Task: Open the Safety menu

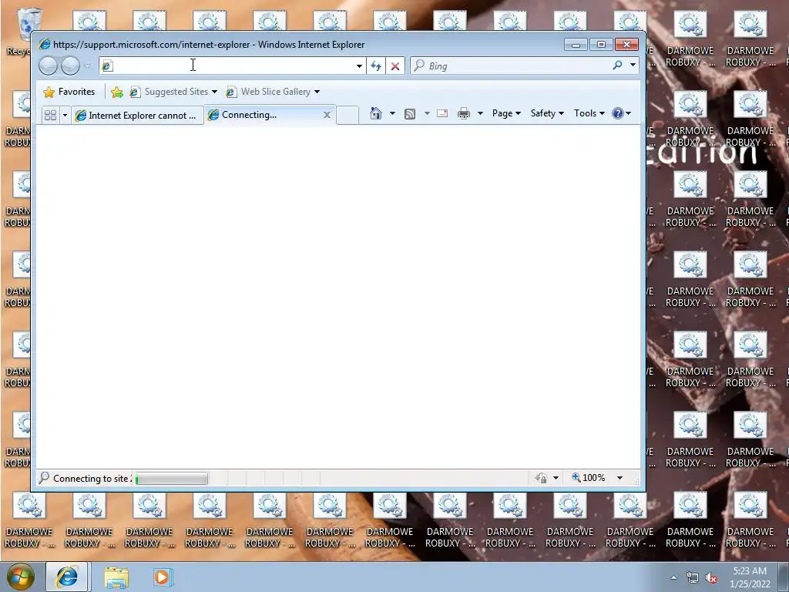Action: (x=547, y=113)
